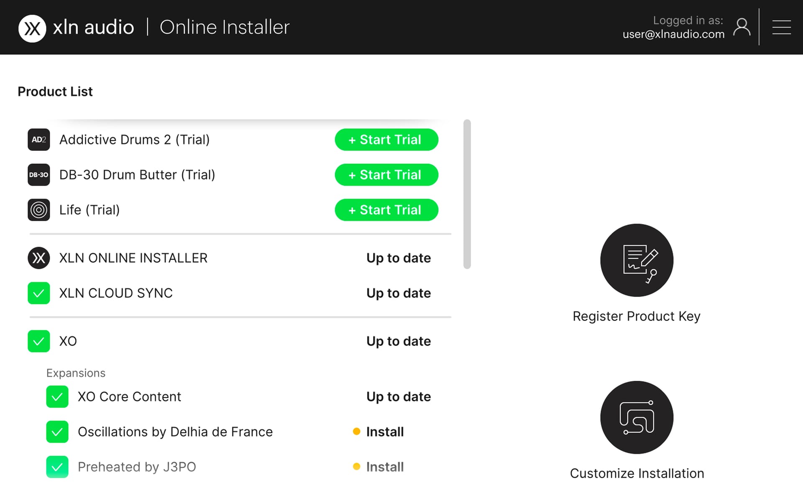The height and width of the screenshot is (489, 803).
Task: Click the Online Installer title text
Action: coord(225,27)
